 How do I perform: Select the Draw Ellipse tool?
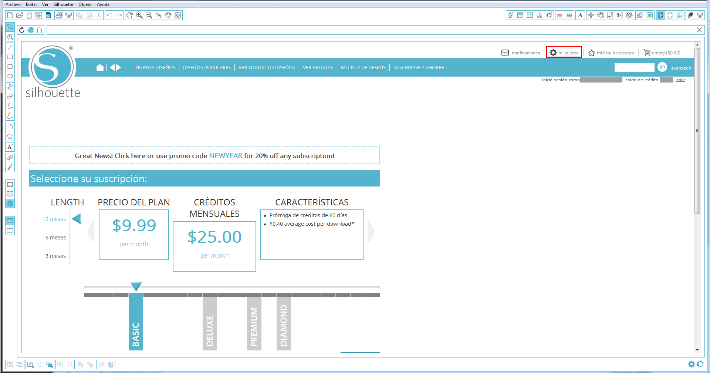10,76
